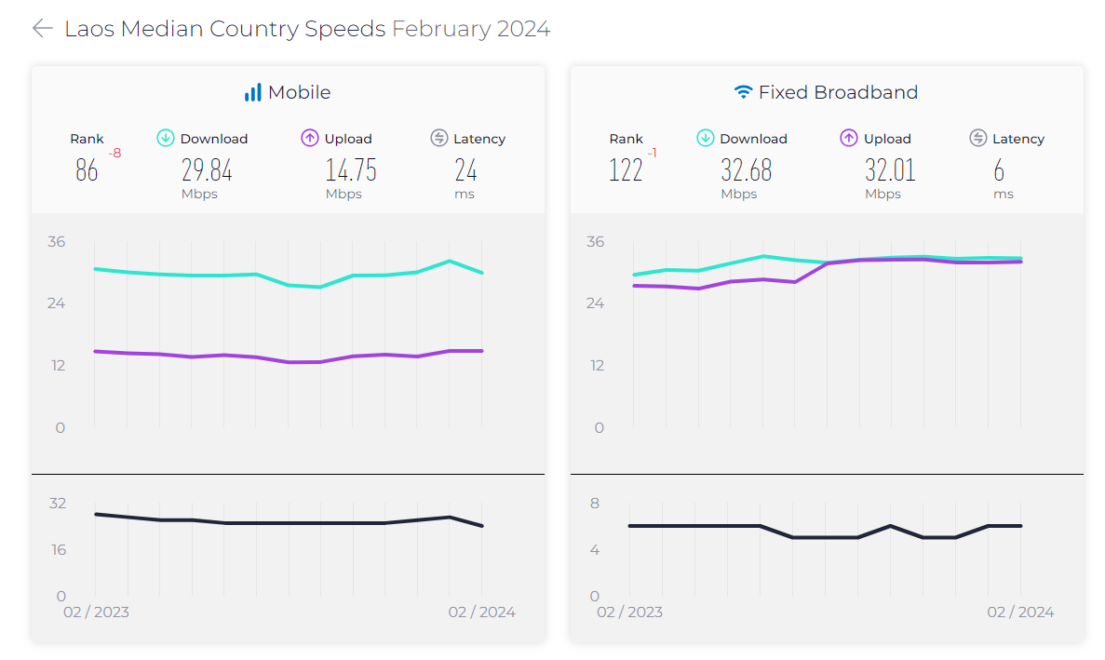1105x660 pixels.
Task: Select the Fixed Broadband Upload arrow icon
Action: coord(848,137)
